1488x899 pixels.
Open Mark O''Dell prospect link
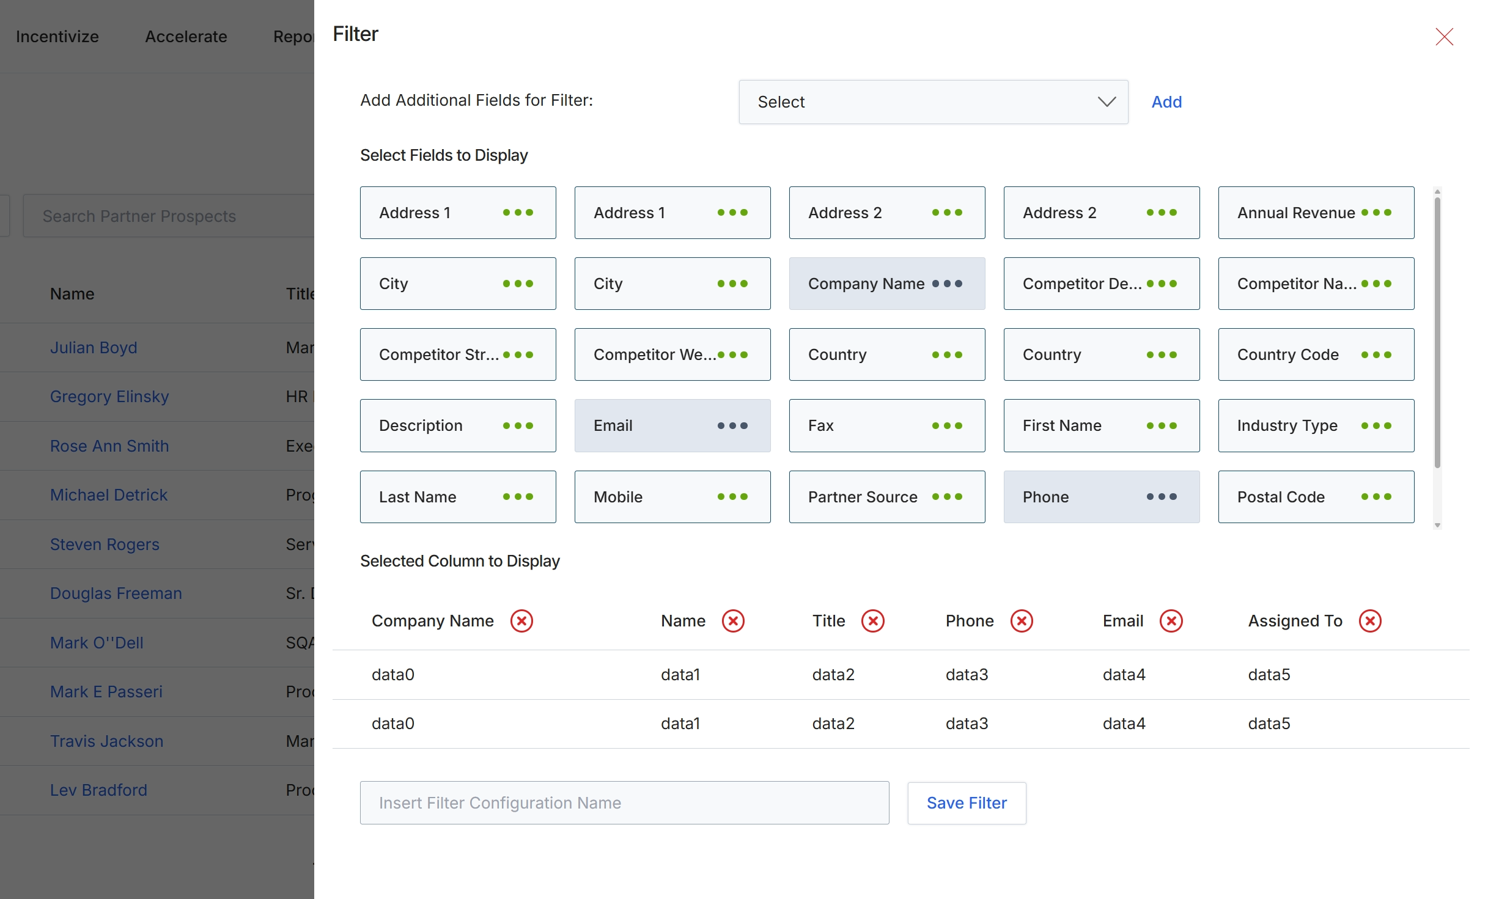tap(97, 643)
